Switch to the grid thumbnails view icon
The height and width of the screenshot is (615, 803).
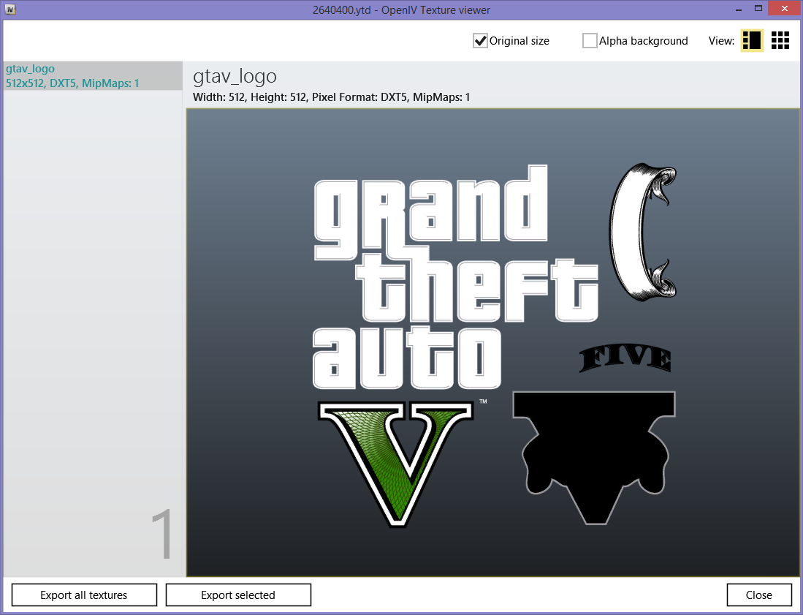tap(780, 40)
